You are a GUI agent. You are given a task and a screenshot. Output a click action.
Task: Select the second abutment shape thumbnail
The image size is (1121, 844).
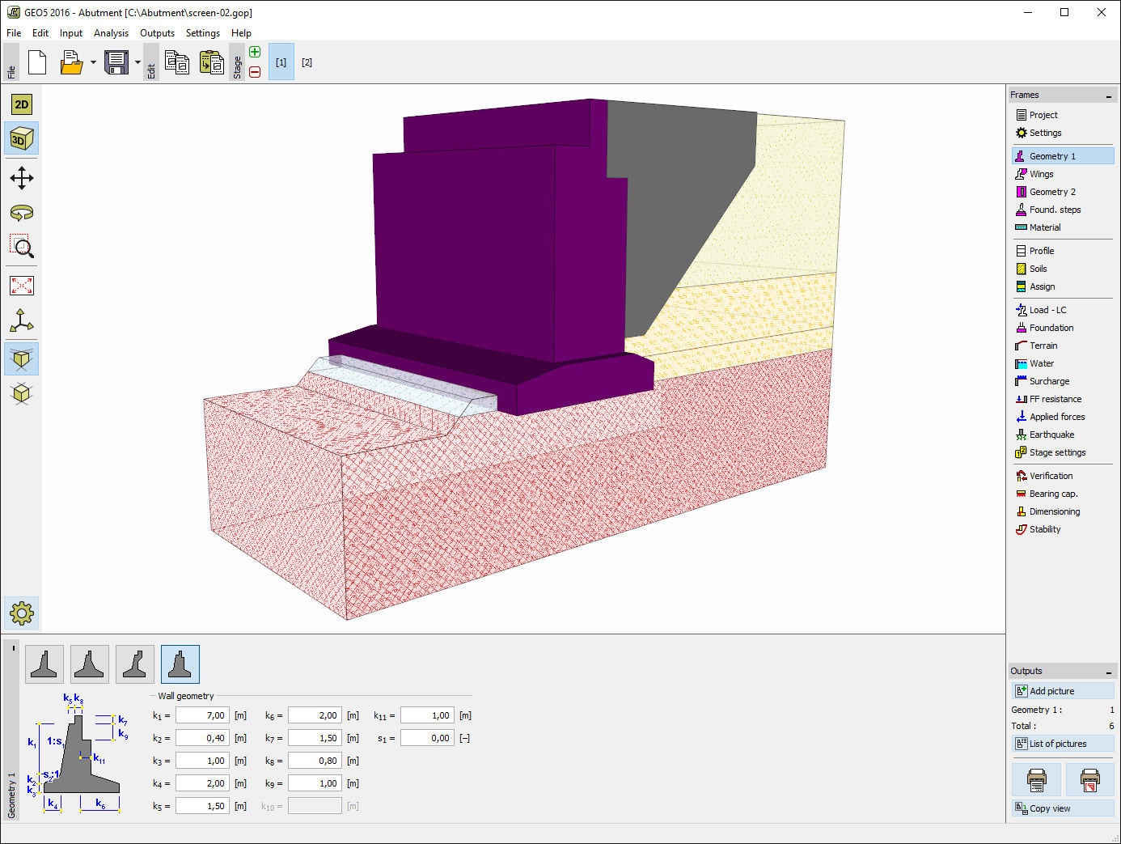pyautogui.click(x=90, y=663)
